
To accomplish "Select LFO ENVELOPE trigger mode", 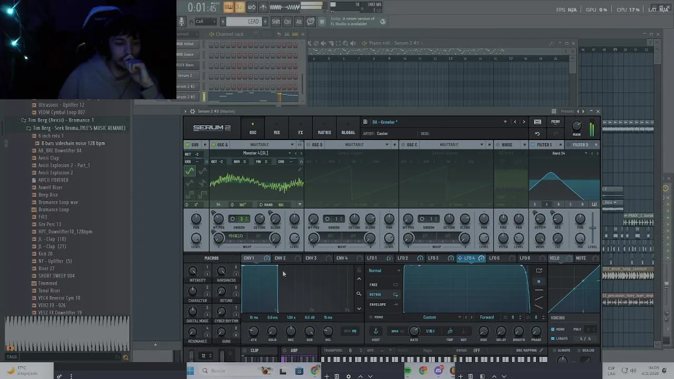I will (383, 304).
